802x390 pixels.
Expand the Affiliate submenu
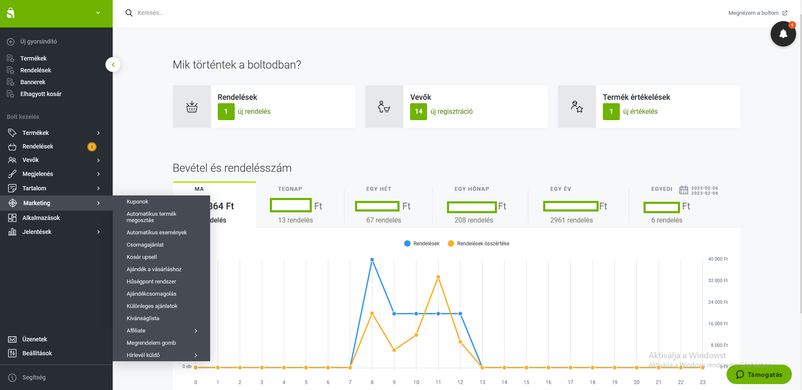196,331
